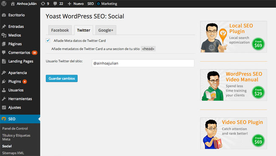Screen dimensions: 276x156
Task: Open Herramientas in the sidebar
Action: coord(20,99)
